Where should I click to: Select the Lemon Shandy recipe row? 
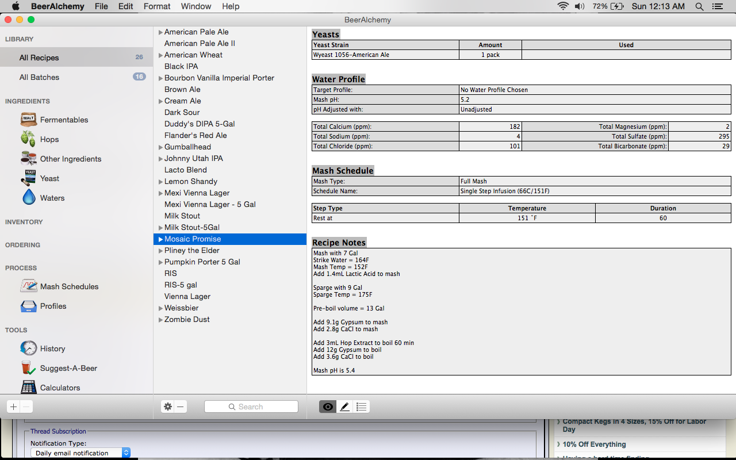[x=230, y=181]
